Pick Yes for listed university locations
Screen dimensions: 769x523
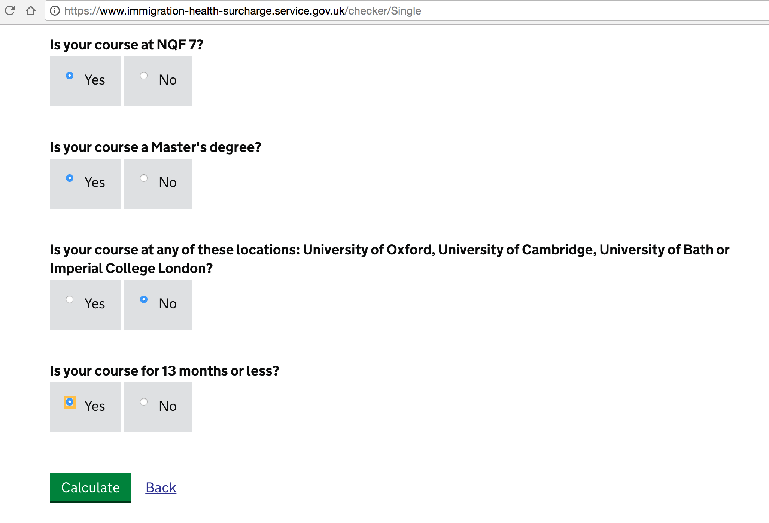[86, 305]
